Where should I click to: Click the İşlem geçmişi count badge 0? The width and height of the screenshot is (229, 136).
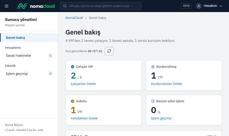50,74
